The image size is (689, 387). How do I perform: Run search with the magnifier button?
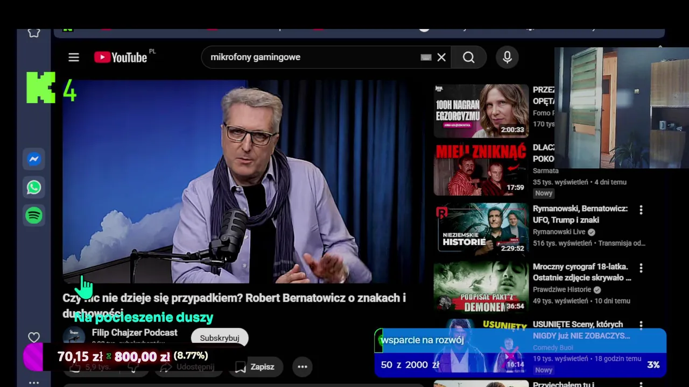pyautogui.click(x=469, y=58)
